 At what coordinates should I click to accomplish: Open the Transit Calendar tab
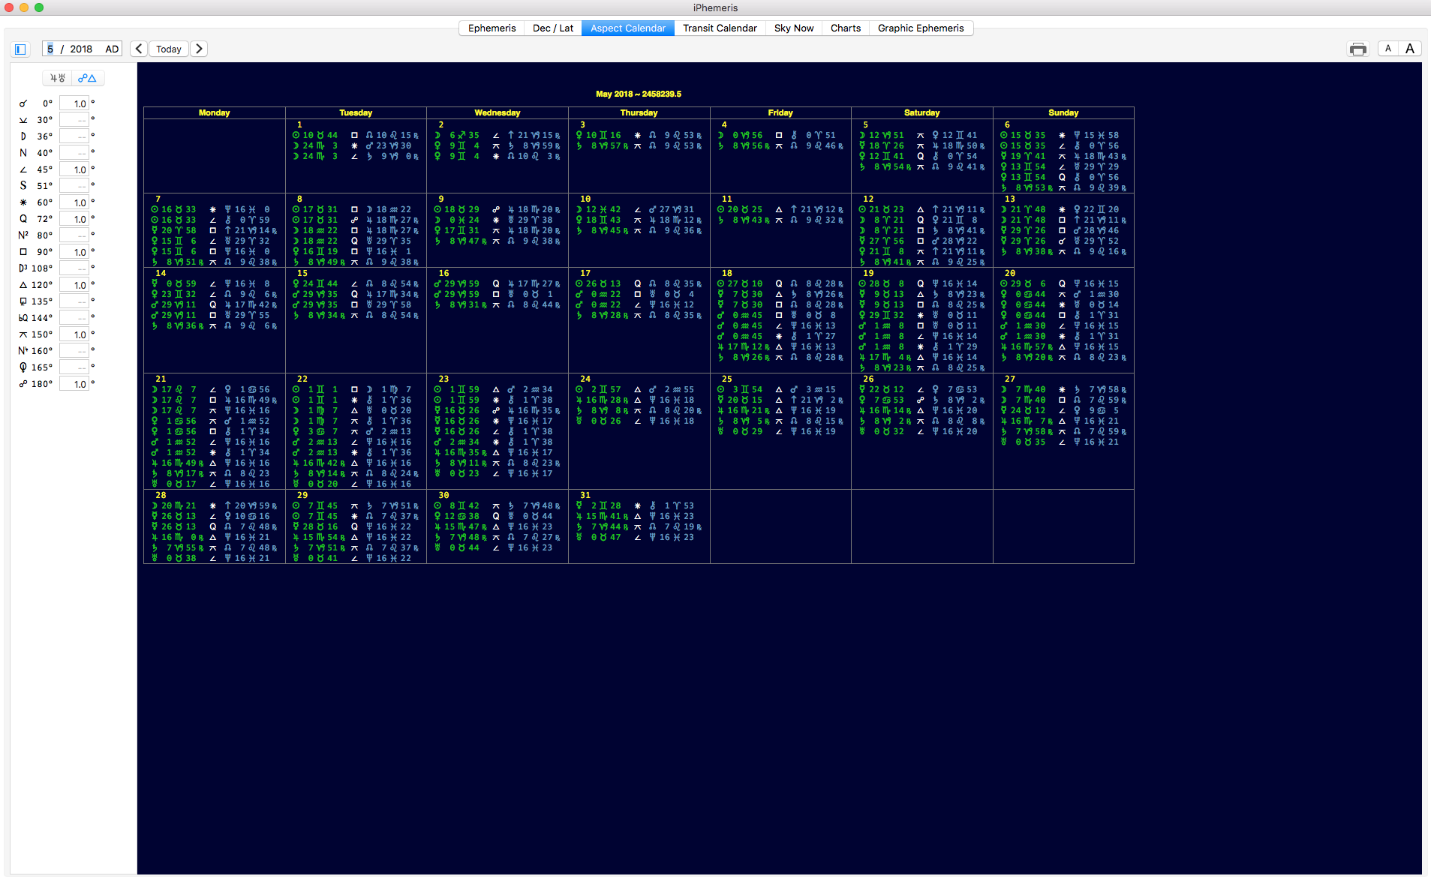(x=720, y=28)
